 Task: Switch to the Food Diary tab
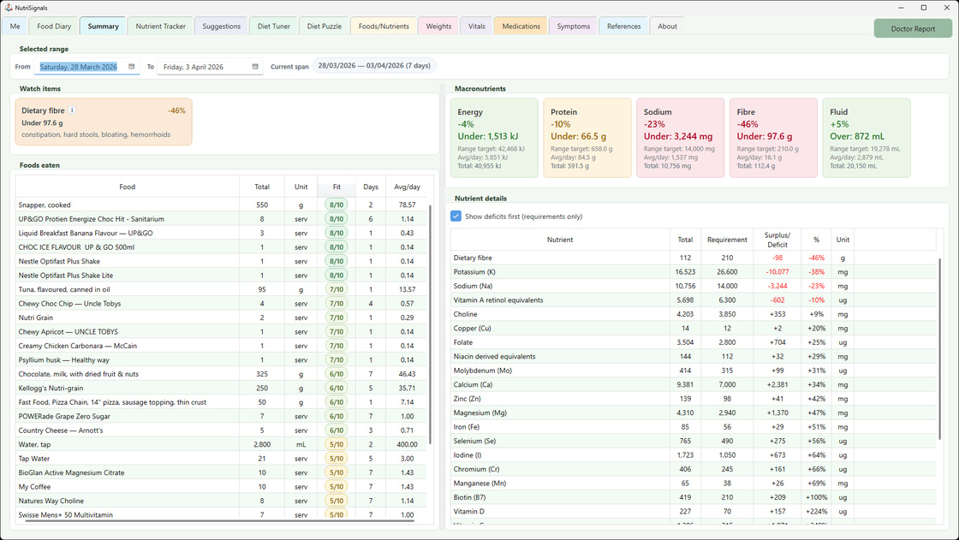[53, 26]
